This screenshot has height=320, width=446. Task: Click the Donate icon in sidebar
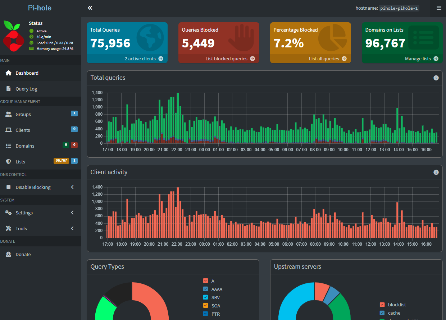coord(9,254)
